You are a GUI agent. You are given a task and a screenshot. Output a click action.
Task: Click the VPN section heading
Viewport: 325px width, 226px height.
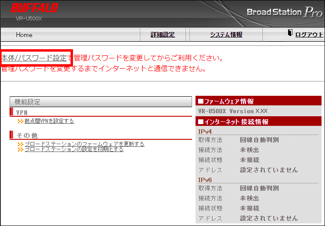point(22,113)
